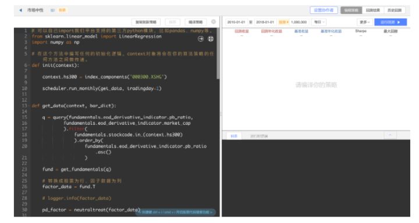Edit the end date 2018-01-01 field

coord(265,22)
